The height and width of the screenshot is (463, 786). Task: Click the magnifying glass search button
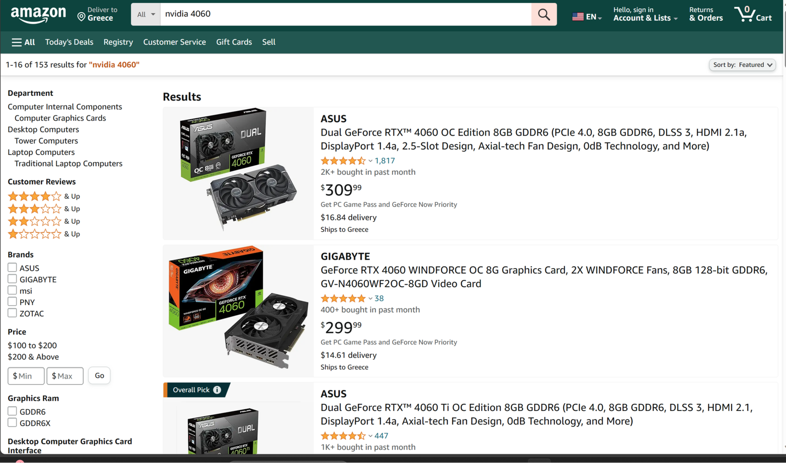coord(544,14)
